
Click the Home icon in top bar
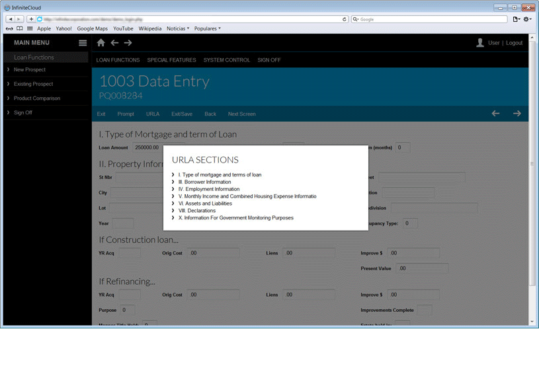[x=101, y=43]
